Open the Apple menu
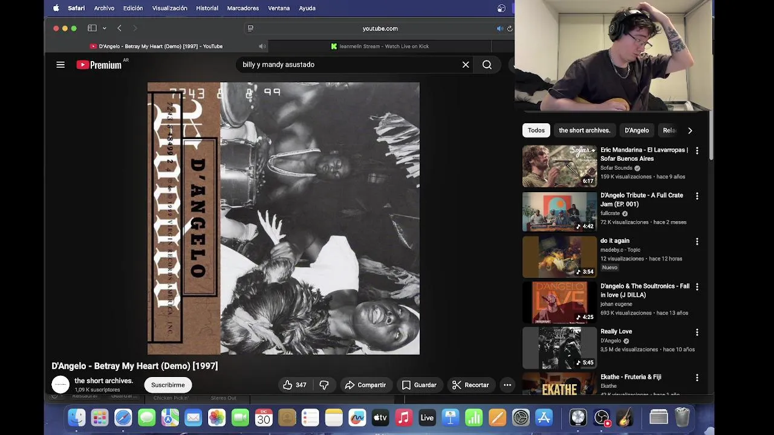Image resolution: width=774 pixels, height=435 pixels. [56, 8]
